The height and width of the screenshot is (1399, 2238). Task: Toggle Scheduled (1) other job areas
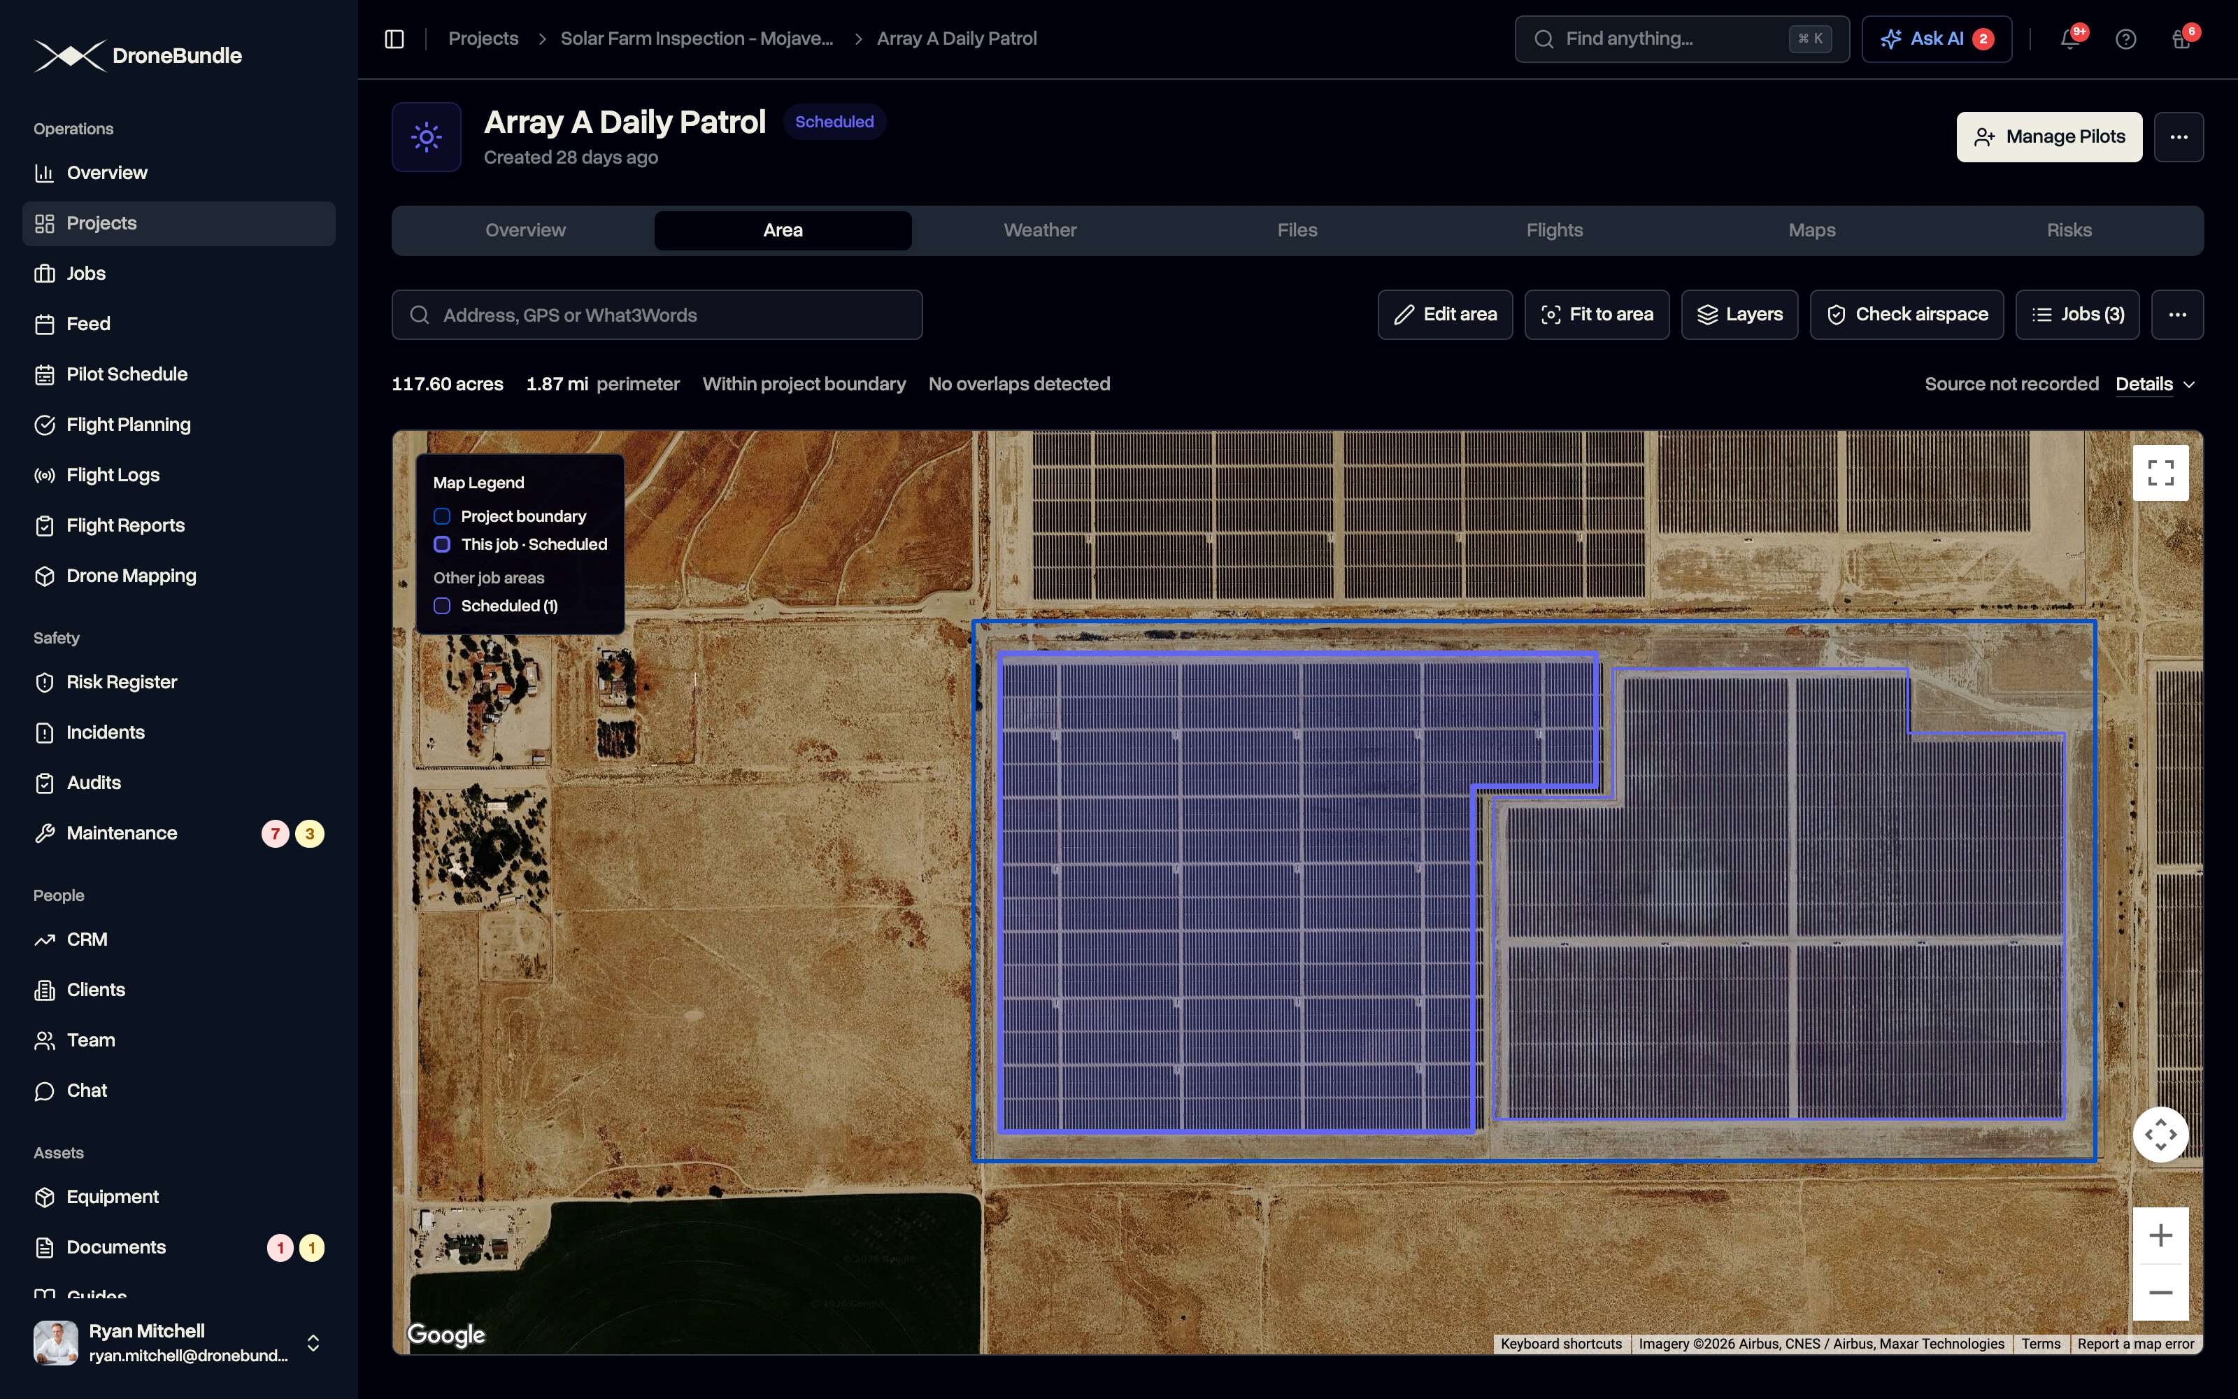pos(496,606)
